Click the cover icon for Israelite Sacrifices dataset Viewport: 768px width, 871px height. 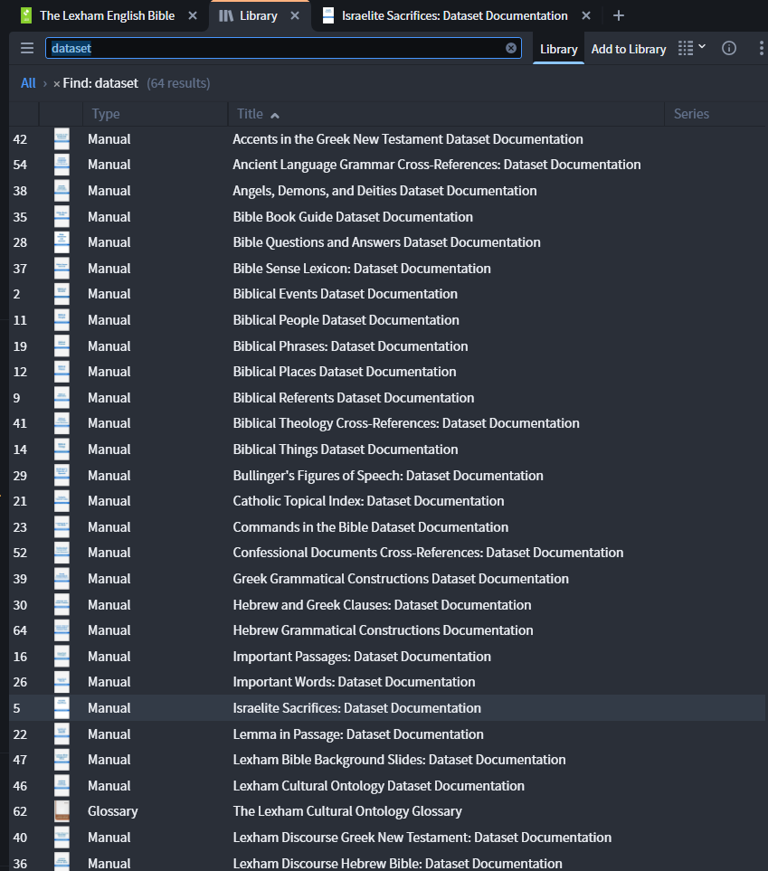tap(62, 708)
